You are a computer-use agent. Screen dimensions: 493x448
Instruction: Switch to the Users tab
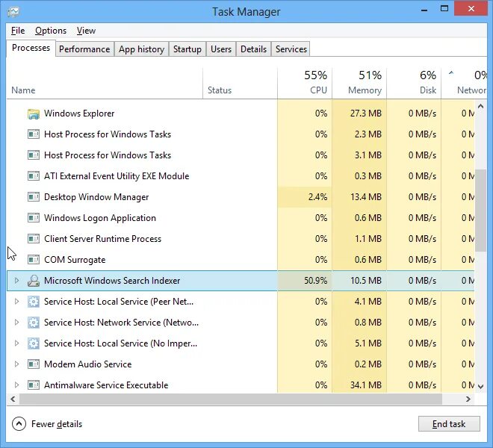coord(221,49)
